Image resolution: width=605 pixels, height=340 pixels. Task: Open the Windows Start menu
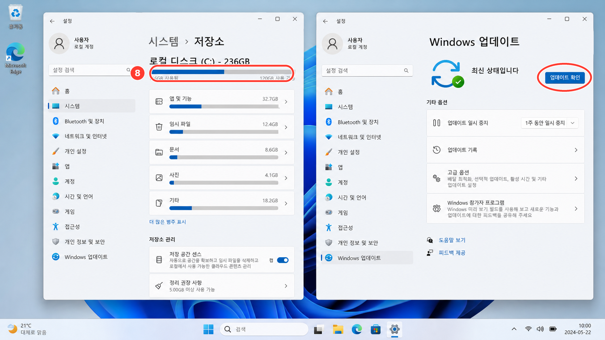[208, 329]
